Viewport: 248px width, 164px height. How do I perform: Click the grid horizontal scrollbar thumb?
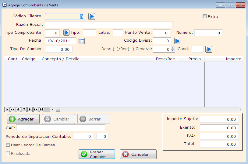[x=58, y=109]
